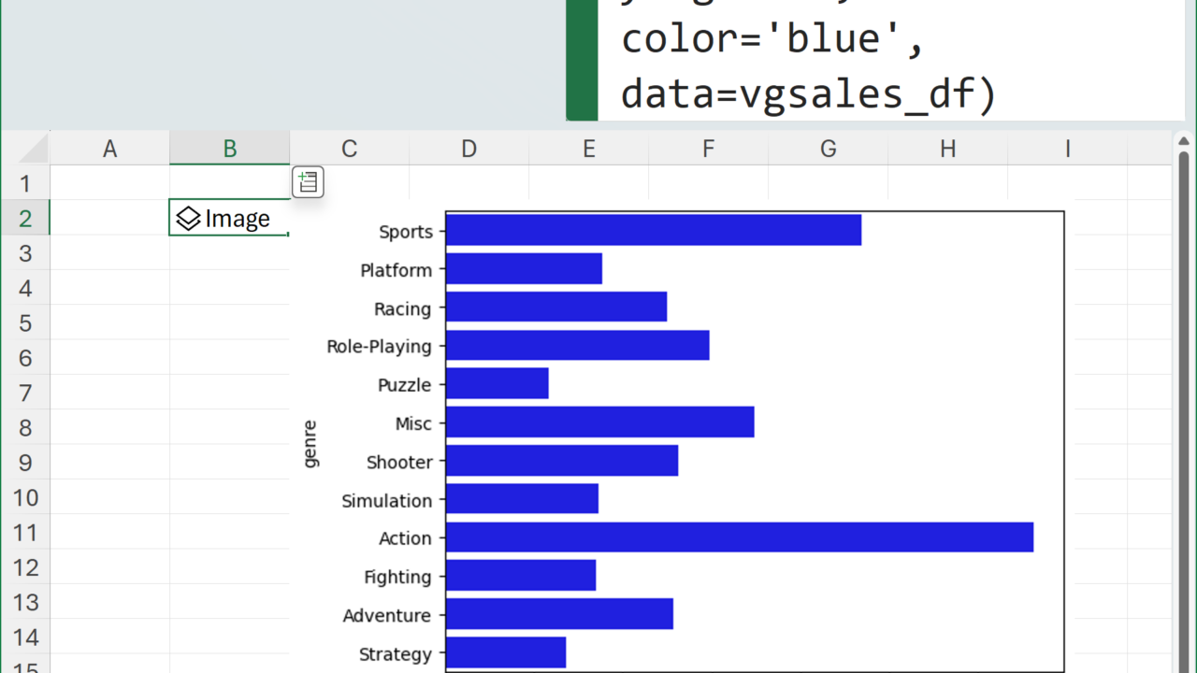Click the blue Shooter bar in the chart
Screen dimensions: 1197x673
(562, 461)
